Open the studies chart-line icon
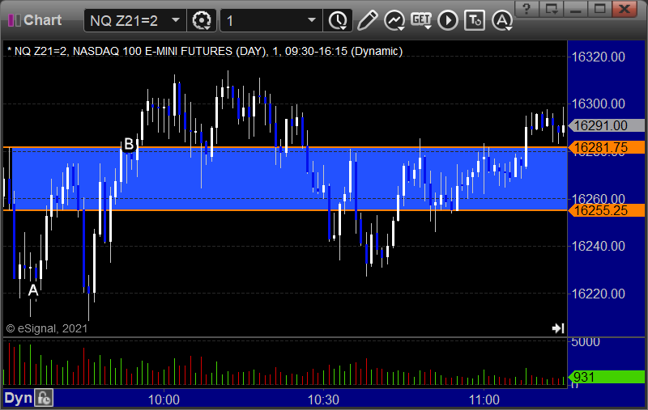Image resolution: width=648 pixels, height=410 pixels. pyautogui.click(x=394, y=20)
